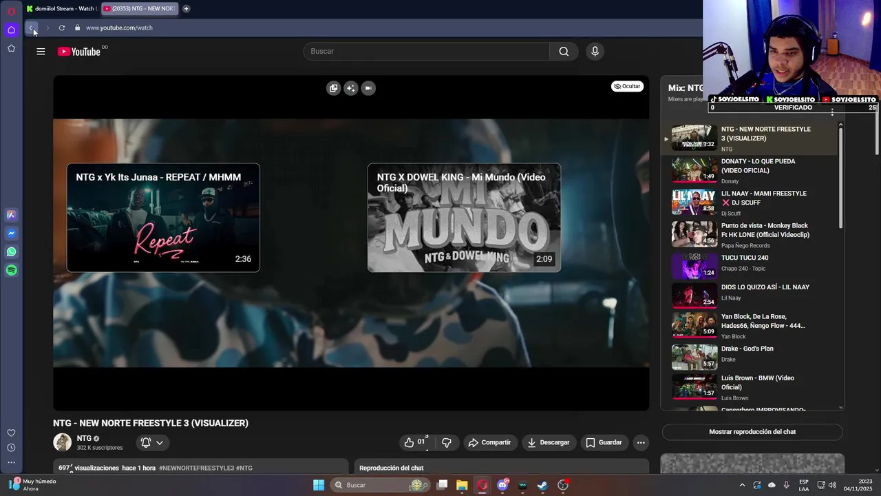Select Yan Block, De La Rose playlist item
This screenshot has height=496, width=881.
click(x=750, y=326)
